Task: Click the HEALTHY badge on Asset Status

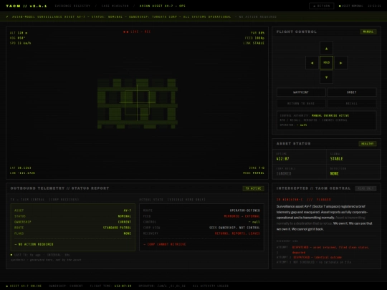Action: [x=368, y=143]
